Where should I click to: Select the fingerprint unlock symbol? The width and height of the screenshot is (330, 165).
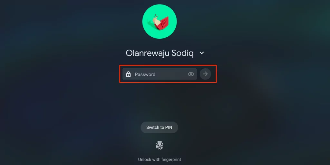click(160, 145)
